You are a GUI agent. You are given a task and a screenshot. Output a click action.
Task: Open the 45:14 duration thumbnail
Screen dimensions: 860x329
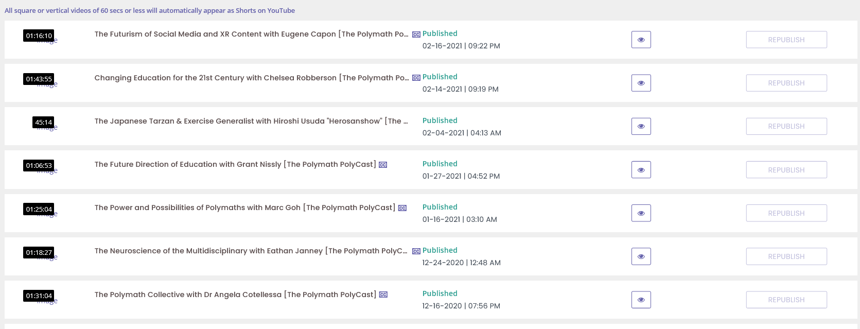coord(44,123)
